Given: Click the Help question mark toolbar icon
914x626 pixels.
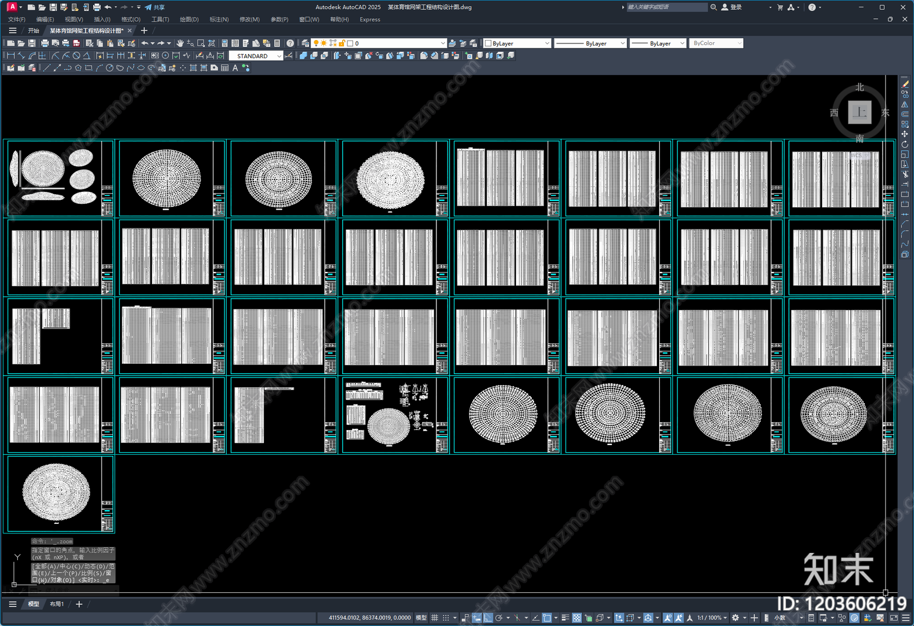Looking at the screenshot, I should pos(290,43).
